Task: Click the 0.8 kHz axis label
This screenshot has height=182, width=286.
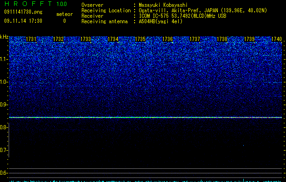Action: click(4, 127)
